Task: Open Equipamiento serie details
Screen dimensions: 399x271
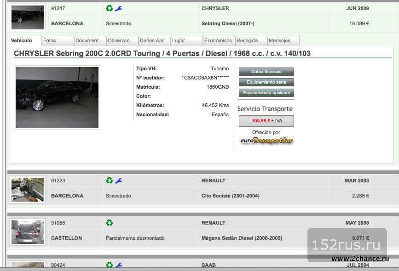Action: pos(266,82)
